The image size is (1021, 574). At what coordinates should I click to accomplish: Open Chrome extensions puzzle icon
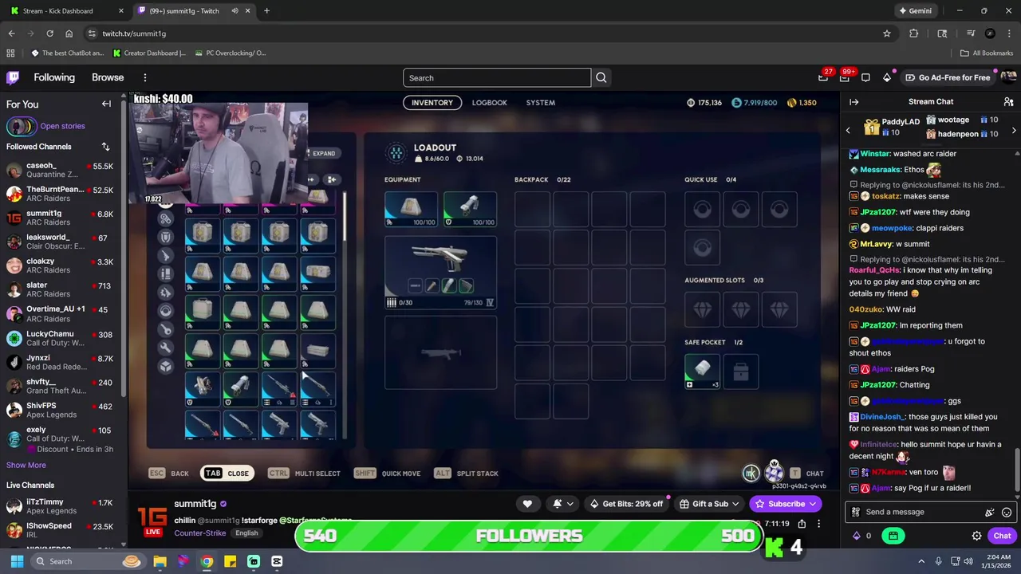(x=914, y=33)
